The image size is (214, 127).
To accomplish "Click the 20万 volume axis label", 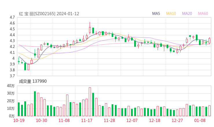I will pos(11,101).
